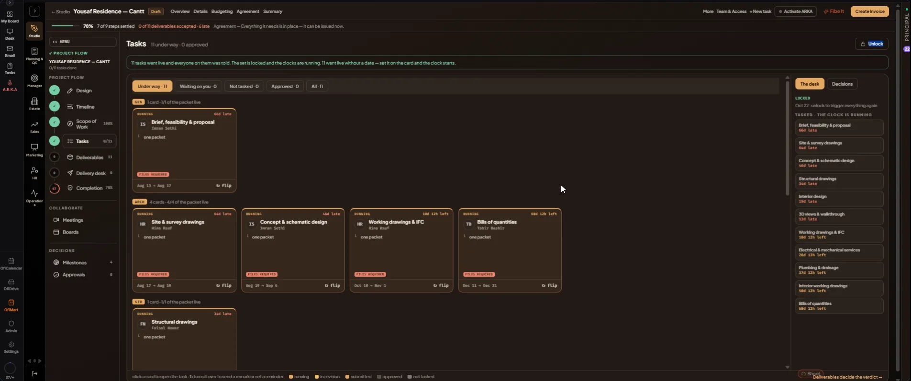Activate the A.R.K.A microphone icon

tap(10, 83)
